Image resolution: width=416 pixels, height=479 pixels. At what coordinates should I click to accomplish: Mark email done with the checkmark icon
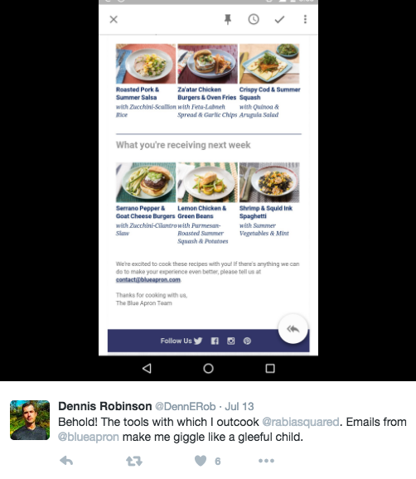click(279, 20)
